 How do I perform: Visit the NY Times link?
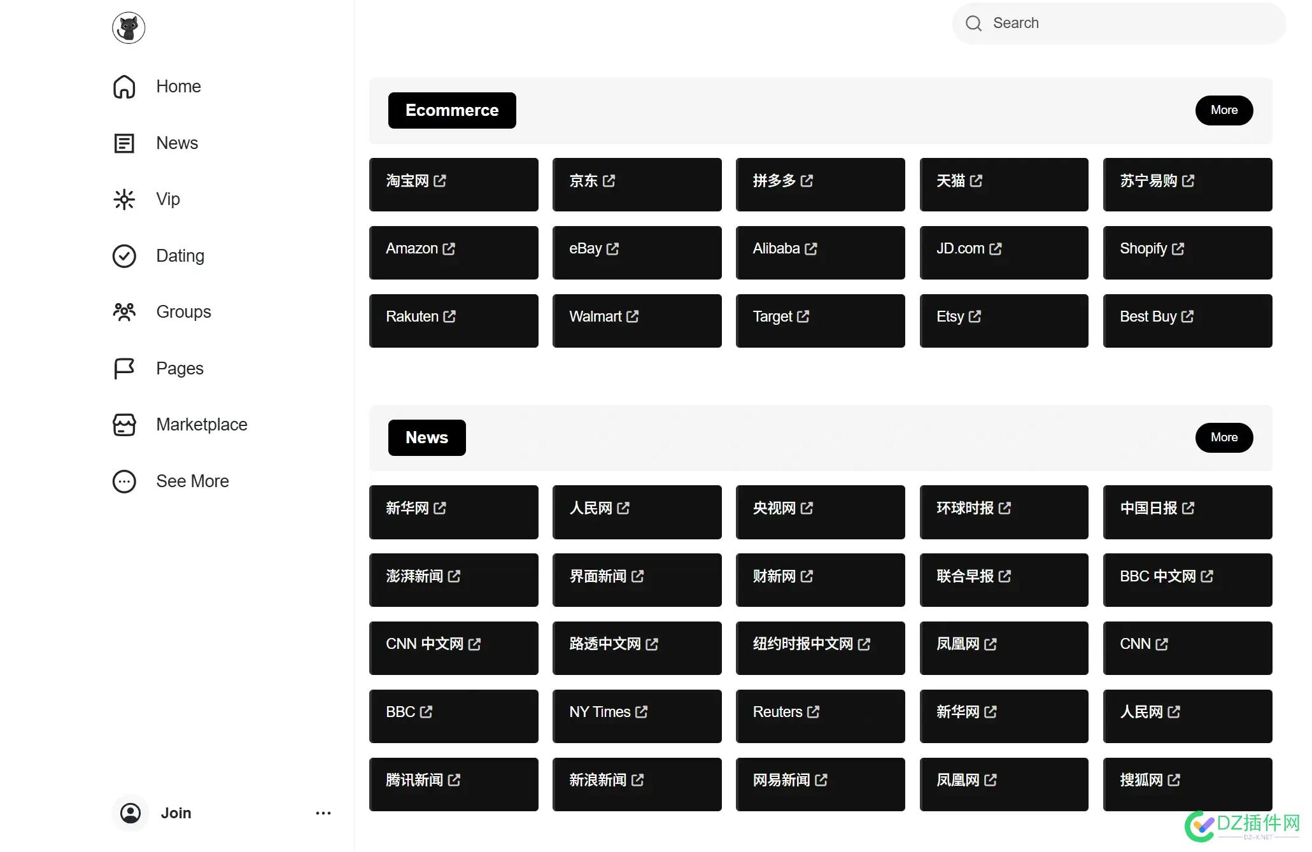coord(637,716)
